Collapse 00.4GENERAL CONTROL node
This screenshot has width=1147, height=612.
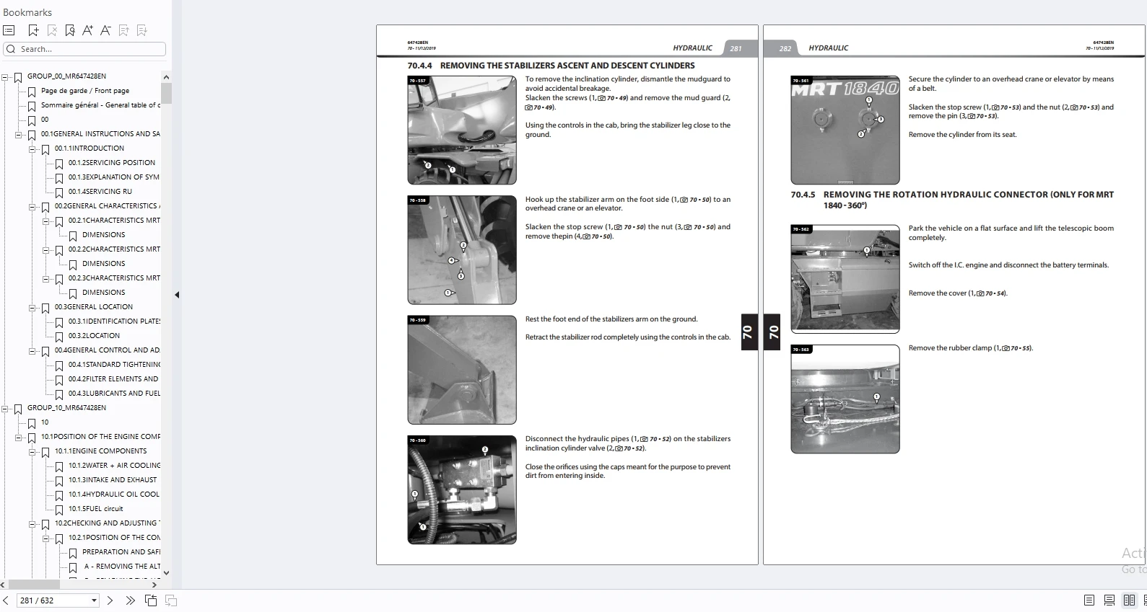tap(32, 350)
